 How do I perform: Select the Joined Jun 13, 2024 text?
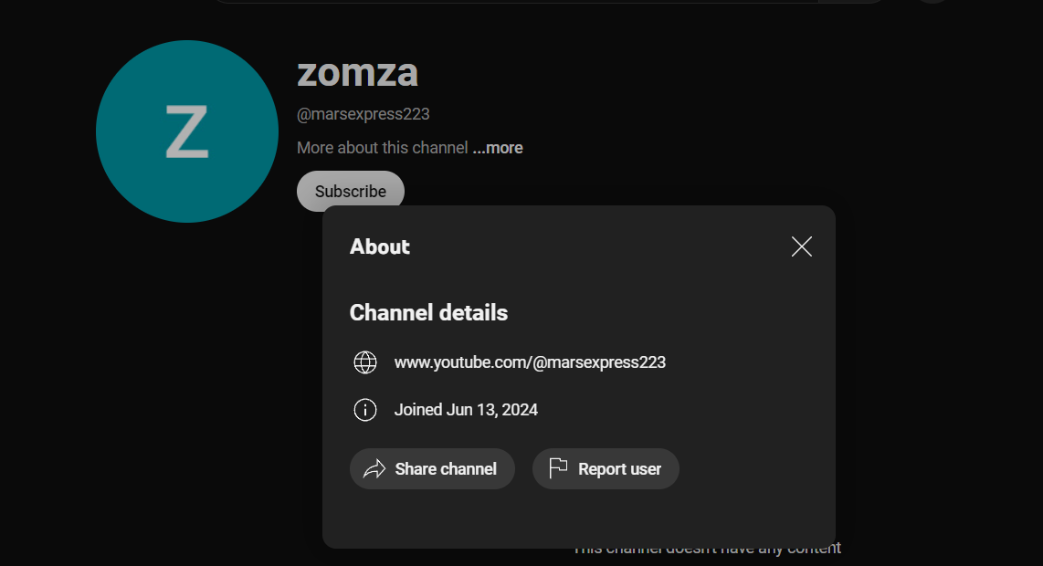point(466,410)
